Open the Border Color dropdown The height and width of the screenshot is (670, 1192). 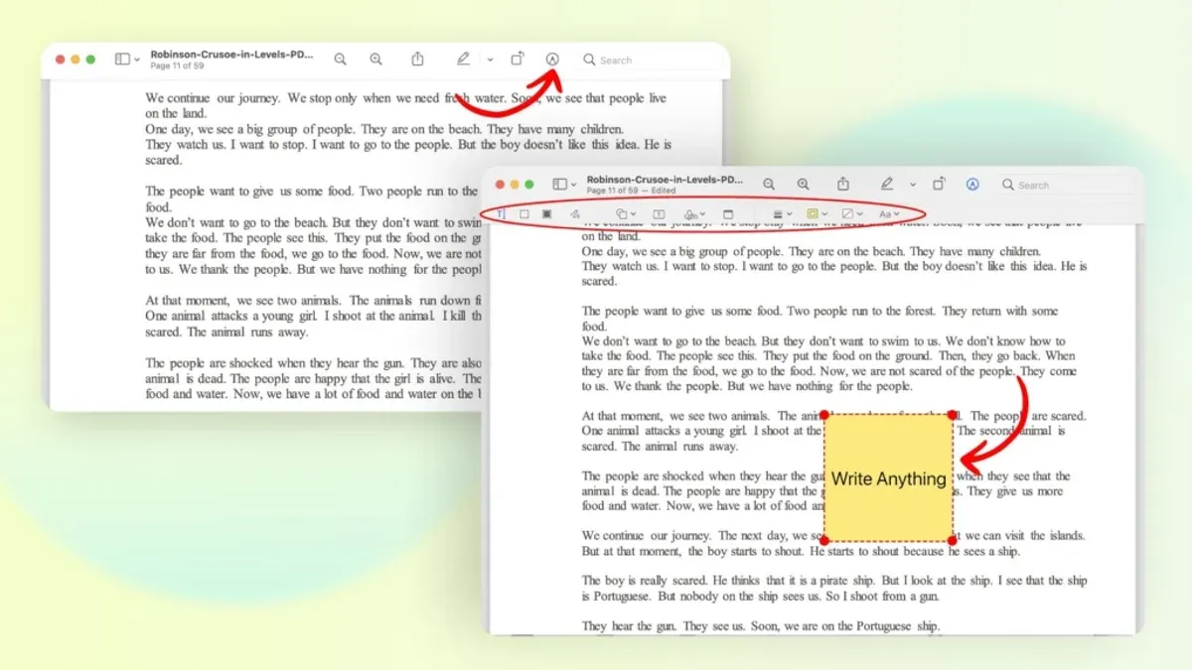(818, 213)
